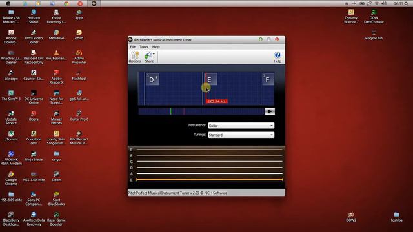Open The Sims 3 desktop icon
This screenshot has height=232, width=413.
coord(11,95)
